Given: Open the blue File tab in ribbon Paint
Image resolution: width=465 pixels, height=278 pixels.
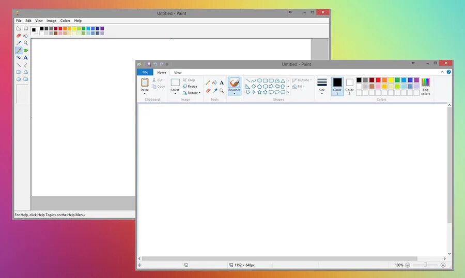Looking at the screenshot, I should click(145, 72).
